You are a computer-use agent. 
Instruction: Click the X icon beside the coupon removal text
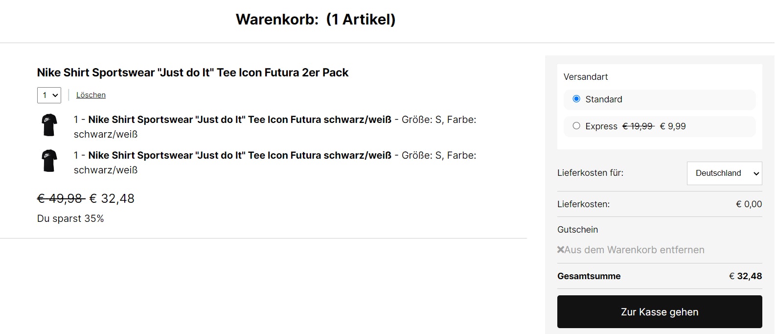561,250
